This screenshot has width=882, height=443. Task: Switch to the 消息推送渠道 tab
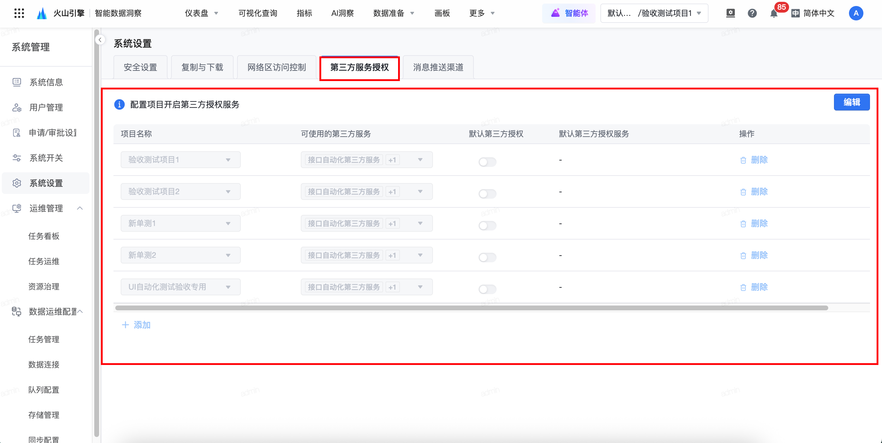click(438, 68)
